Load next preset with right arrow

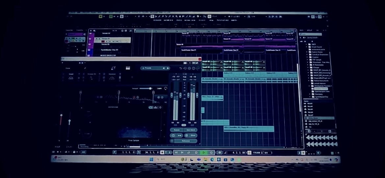(168, 68)
